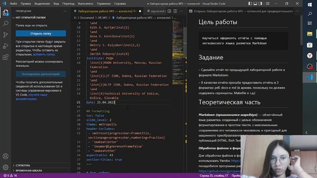Open the Переход menu

[68, 3]
